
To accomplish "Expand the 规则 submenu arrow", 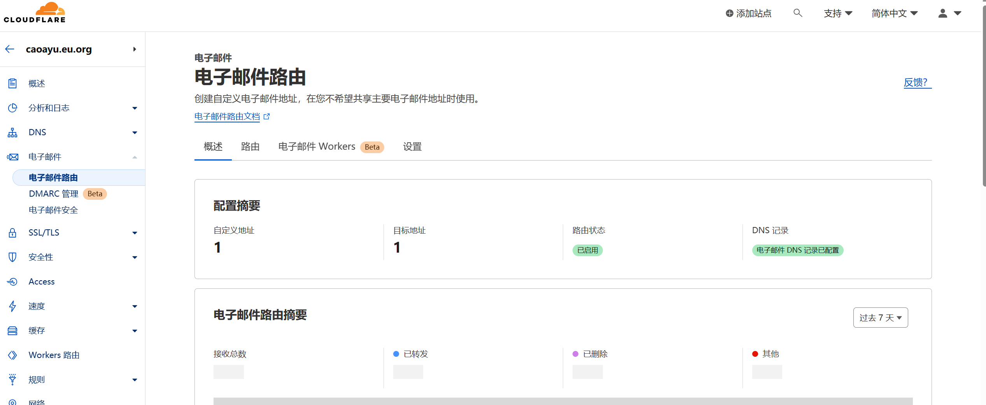I will click(135, 380).
